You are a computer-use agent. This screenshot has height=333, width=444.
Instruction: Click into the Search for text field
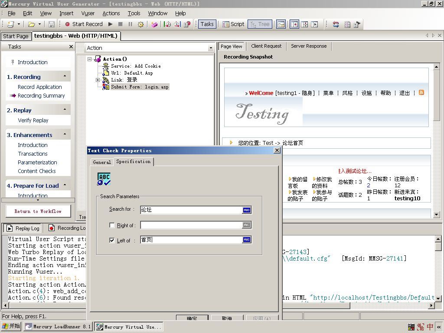[x=191, y=210]
